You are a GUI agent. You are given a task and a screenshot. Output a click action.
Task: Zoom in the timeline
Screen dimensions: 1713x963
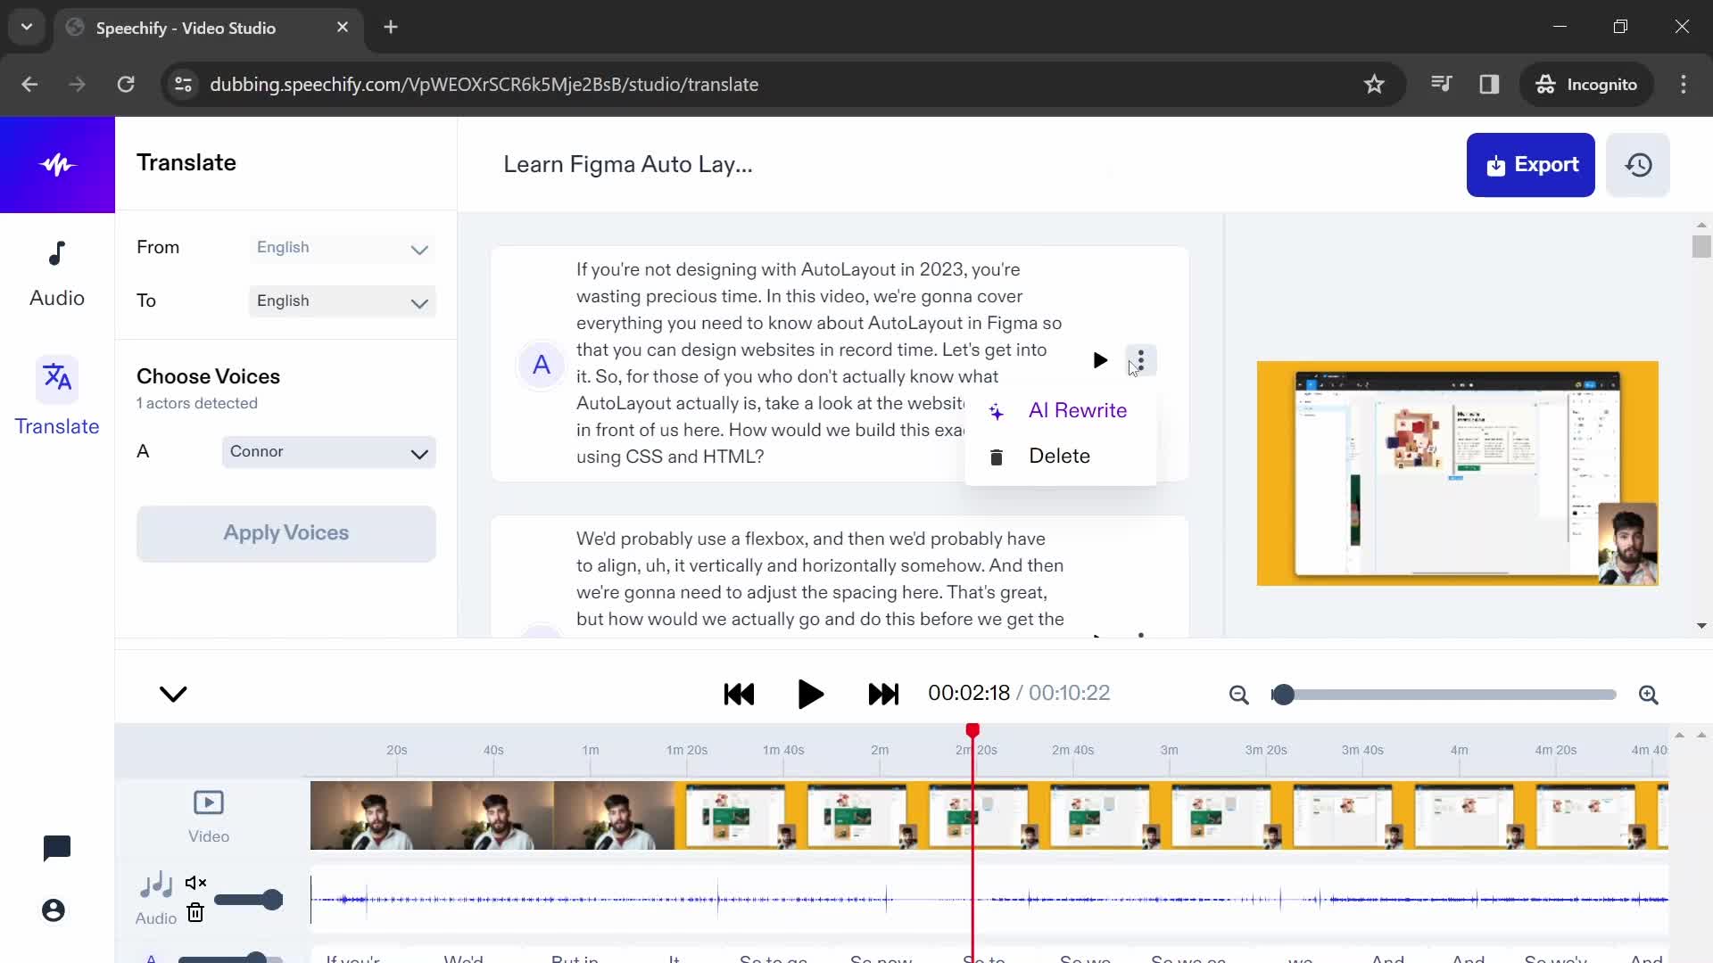click(1648, 695)
